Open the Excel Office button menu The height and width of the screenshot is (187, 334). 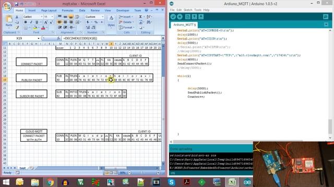[x=7, y=6]
